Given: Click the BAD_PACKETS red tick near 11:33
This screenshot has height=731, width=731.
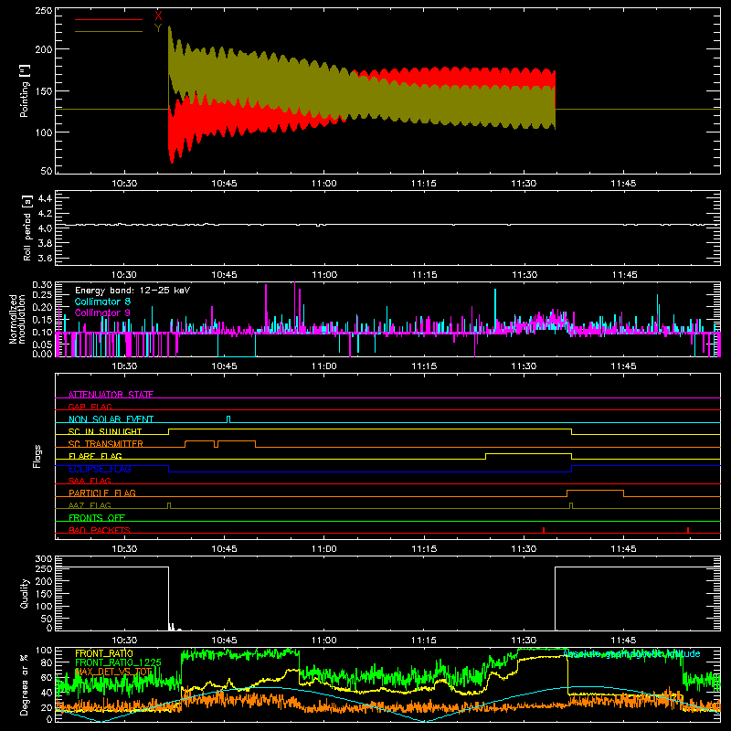Looking at the screenshot, I should [x=544, y=530].
